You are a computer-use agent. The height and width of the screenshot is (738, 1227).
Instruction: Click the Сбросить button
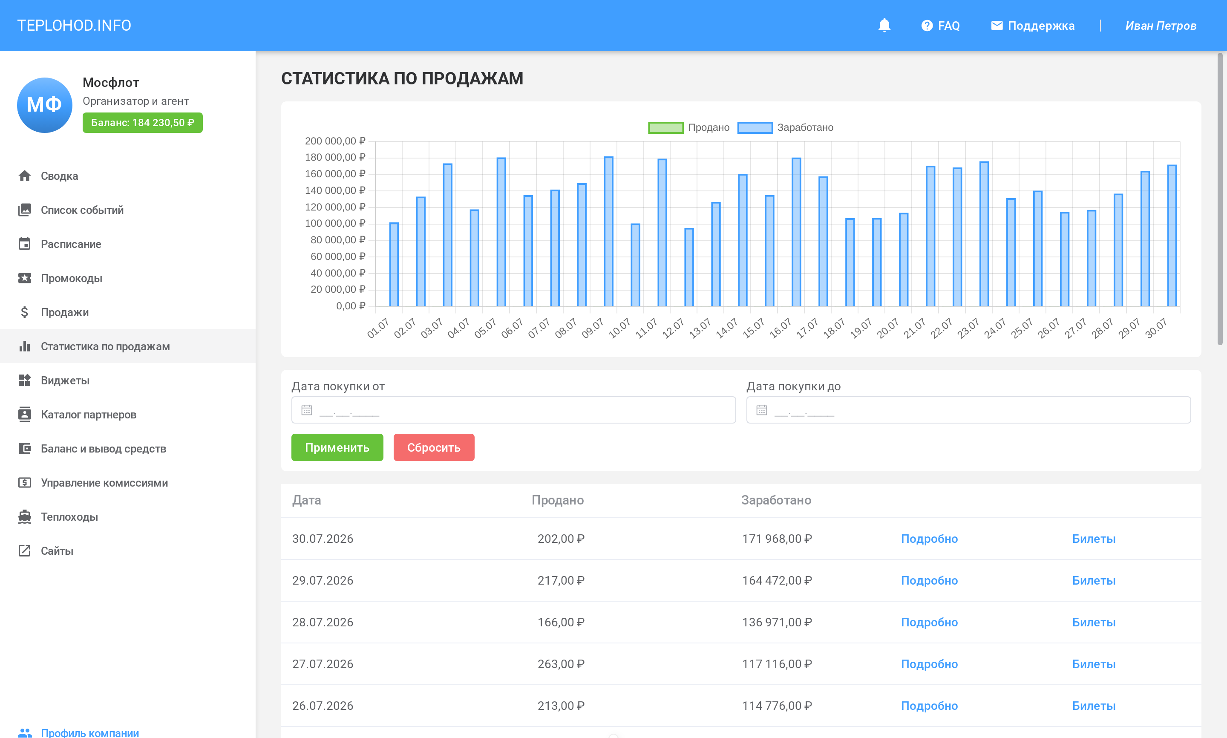click(434, 447)
